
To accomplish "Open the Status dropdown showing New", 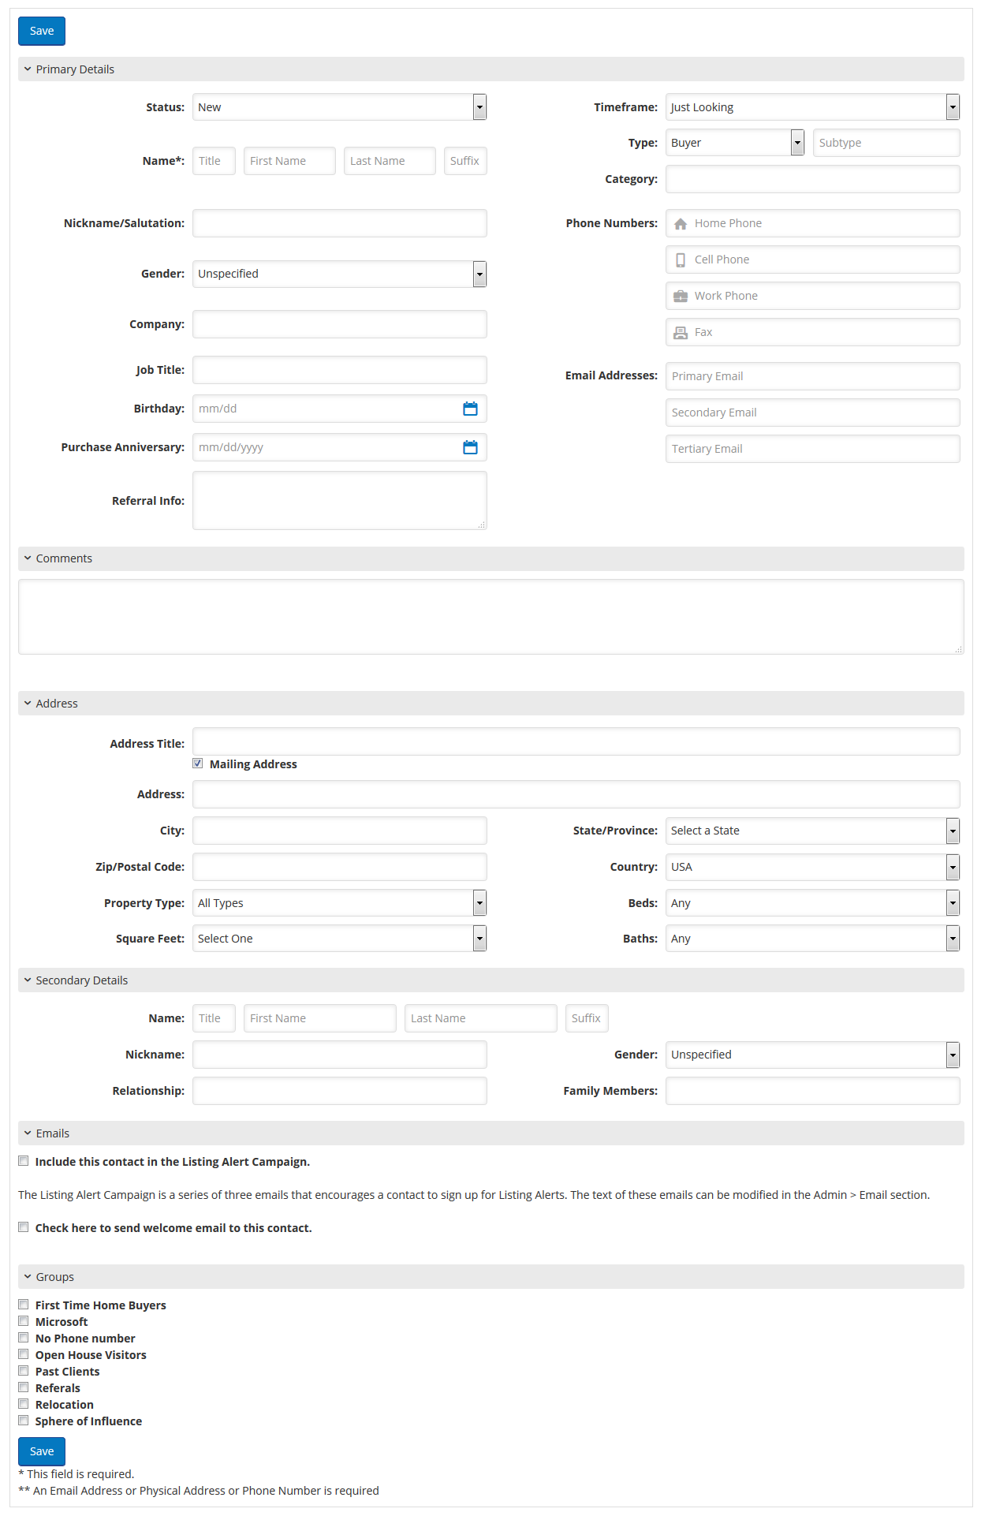I will pos(340,107).
